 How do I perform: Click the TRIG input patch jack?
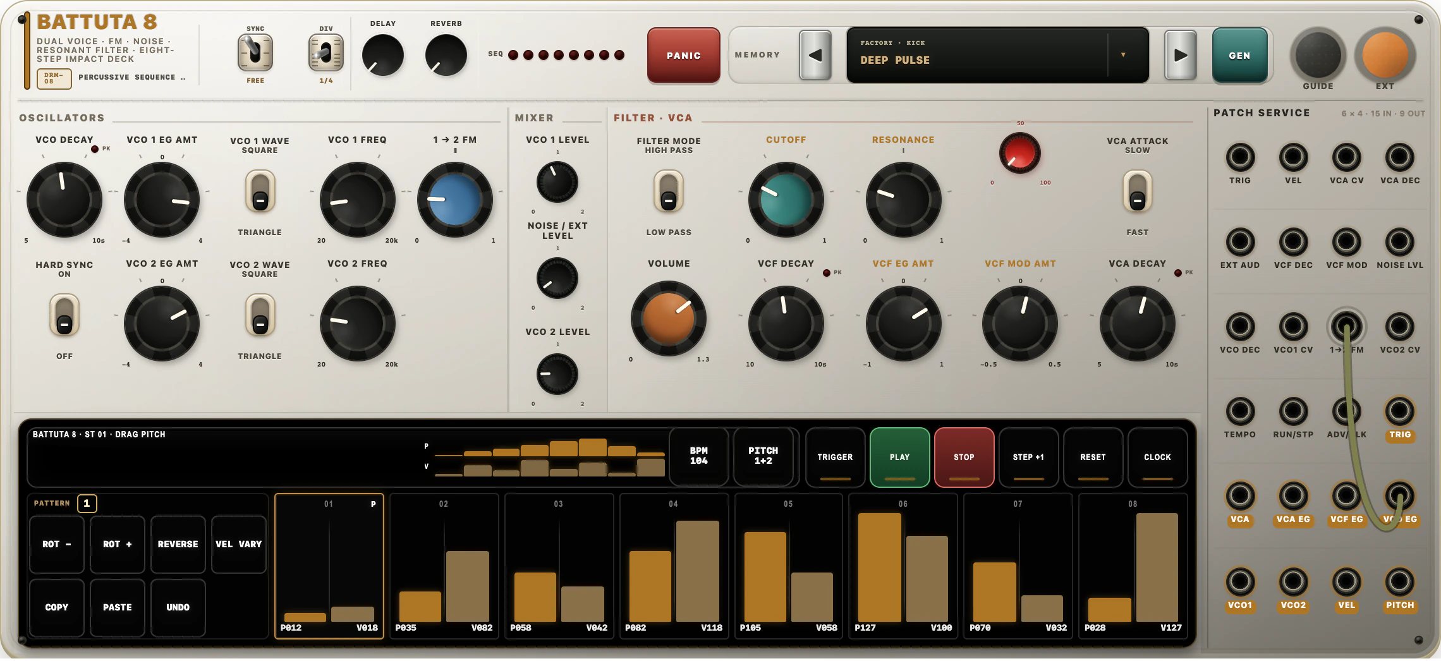tap(1240, 157)
